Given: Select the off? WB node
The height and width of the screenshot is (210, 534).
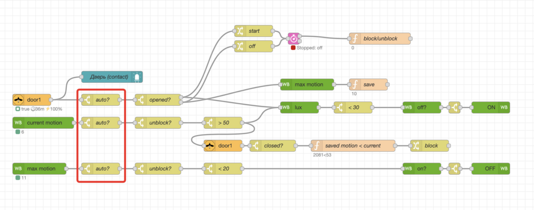Looking at the screenshot, I should pyautogui.click(x=422, y=107).
